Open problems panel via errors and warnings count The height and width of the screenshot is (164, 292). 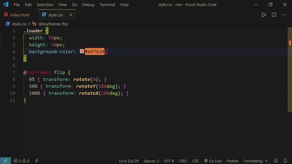click(x=21, y=161)
